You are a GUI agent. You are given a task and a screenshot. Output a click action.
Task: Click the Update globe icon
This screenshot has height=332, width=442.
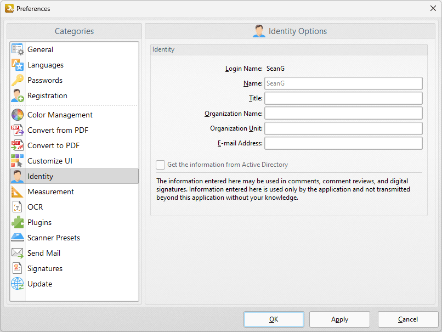pyautogui.click(x=18, y=284)
